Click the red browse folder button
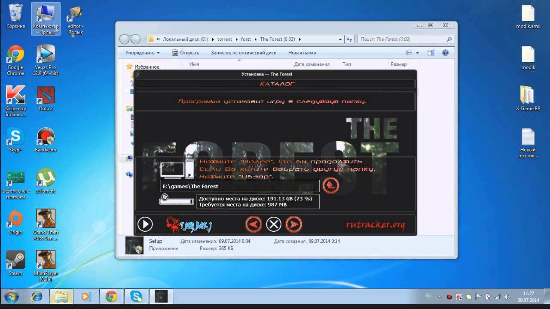Screen dimensions: 550x309 pyautogui.click(x=331, y=185)
